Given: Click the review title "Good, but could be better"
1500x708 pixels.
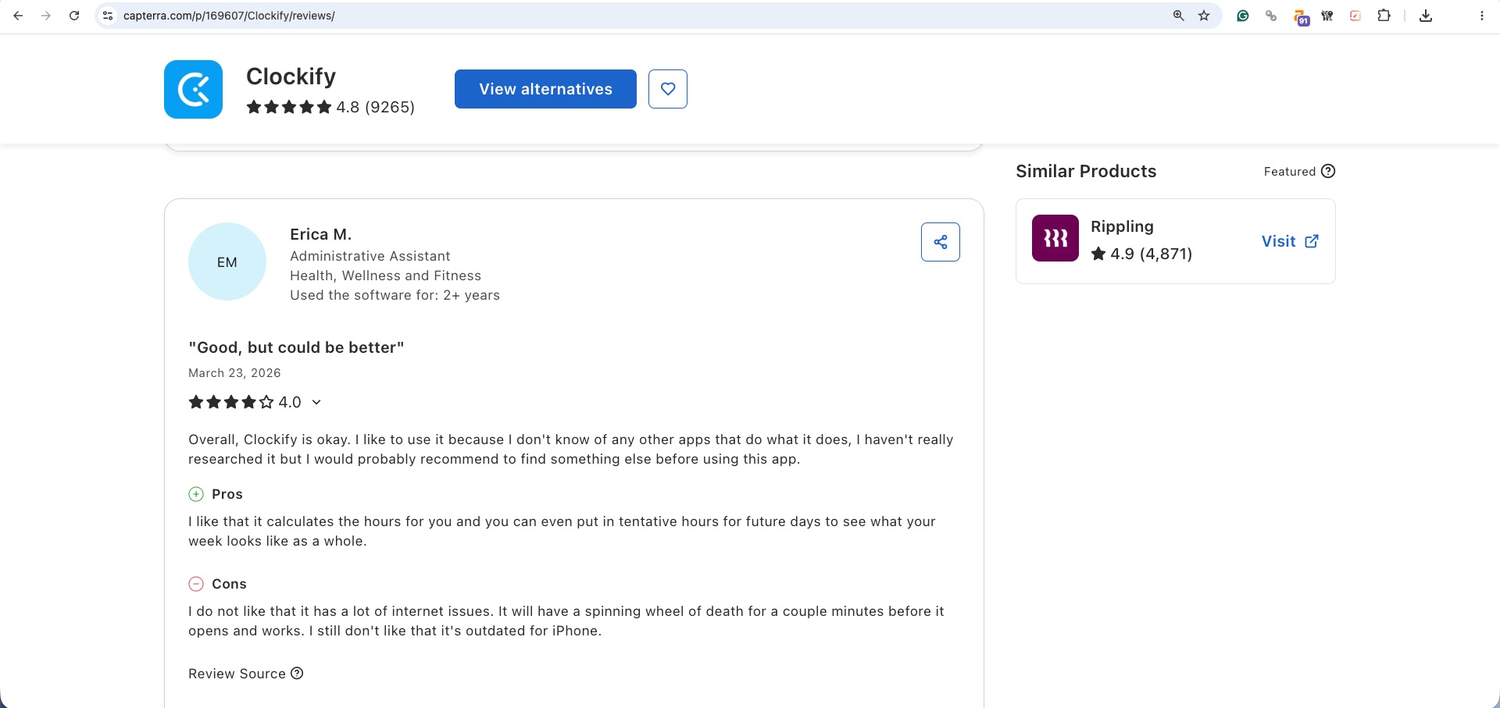Looking at the screenshot, I should coord(296,347).
